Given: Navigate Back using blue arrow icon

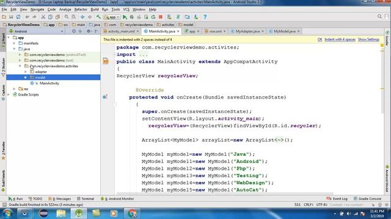Looking at the screenshot, I should pos(82,17).
